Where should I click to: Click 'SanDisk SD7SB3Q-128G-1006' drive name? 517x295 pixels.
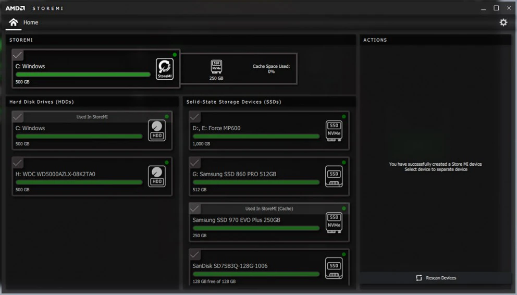(230, 266)
